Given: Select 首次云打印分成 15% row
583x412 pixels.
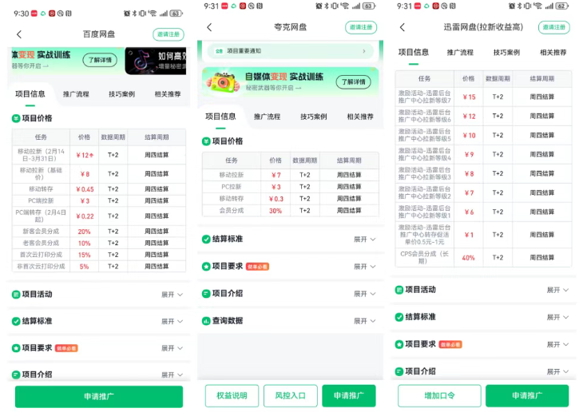Looking at the screenshot, I should pos(99,255).
